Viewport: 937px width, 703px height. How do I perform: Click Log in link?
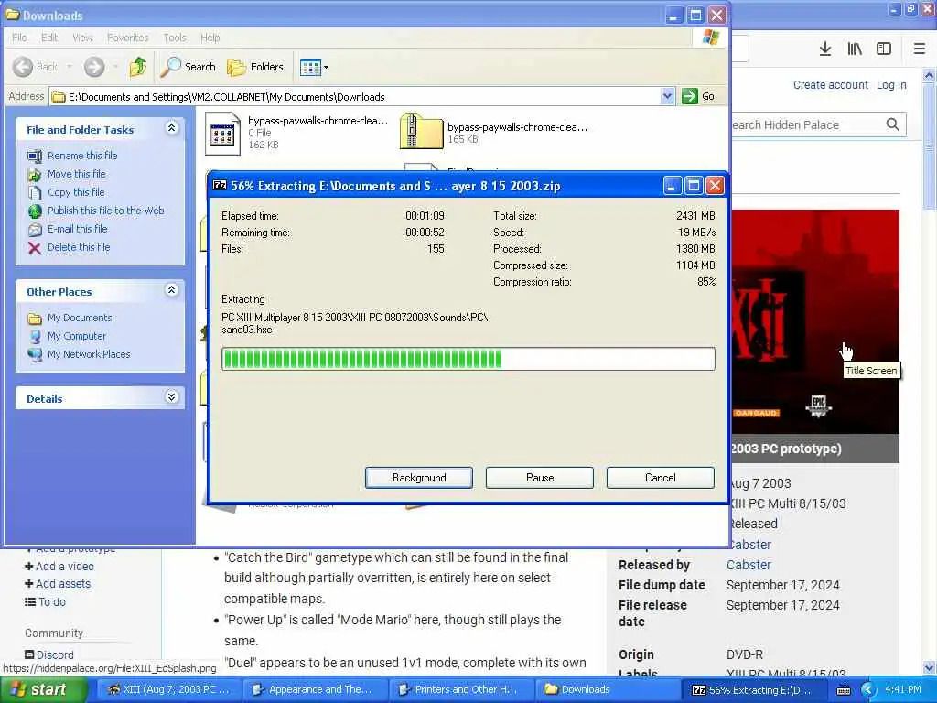pyautogui.click(x=891, y=85)
